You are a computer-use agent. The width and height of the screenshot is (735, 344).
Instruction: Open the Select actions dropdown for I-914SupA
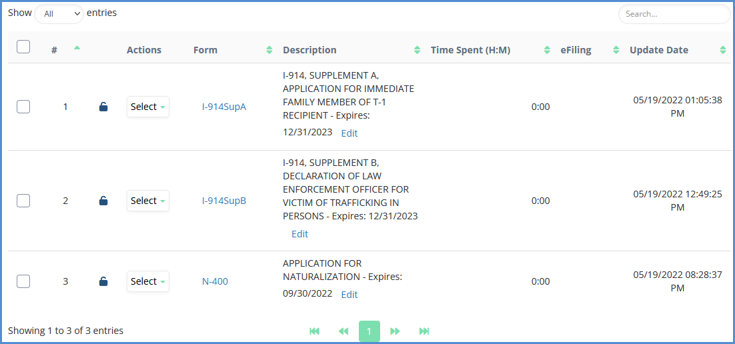pyautogui.click(x=147, y=107)
